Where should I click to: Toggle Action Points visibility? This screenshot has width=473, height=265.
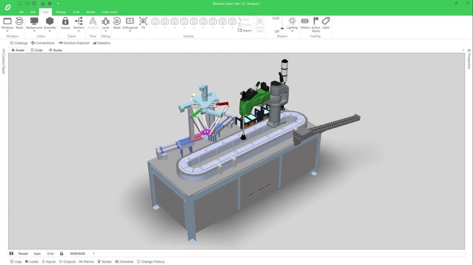coord(316,23)
